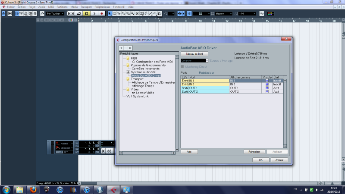The image size is (345, 194).
Task: Open the 'Mesure' grid type dropdown
Action: click(x=223, y=14)
